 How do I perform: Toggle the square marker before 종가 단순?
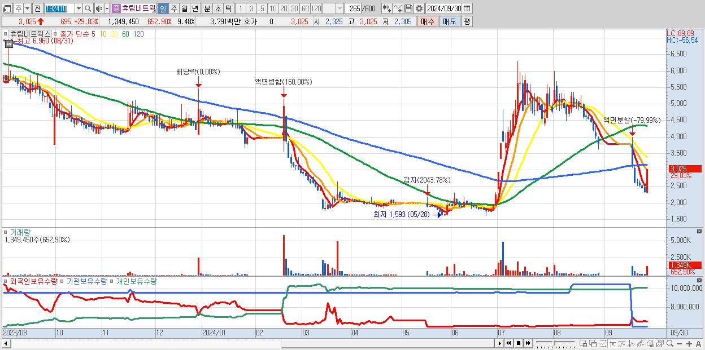click(55, 34)
